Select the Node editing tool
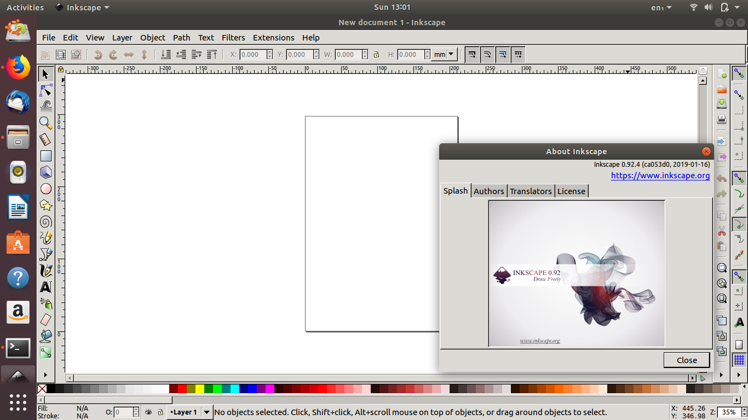Viewport: 748px width, 420px height. pyautogui.click(x=46, y=90)
